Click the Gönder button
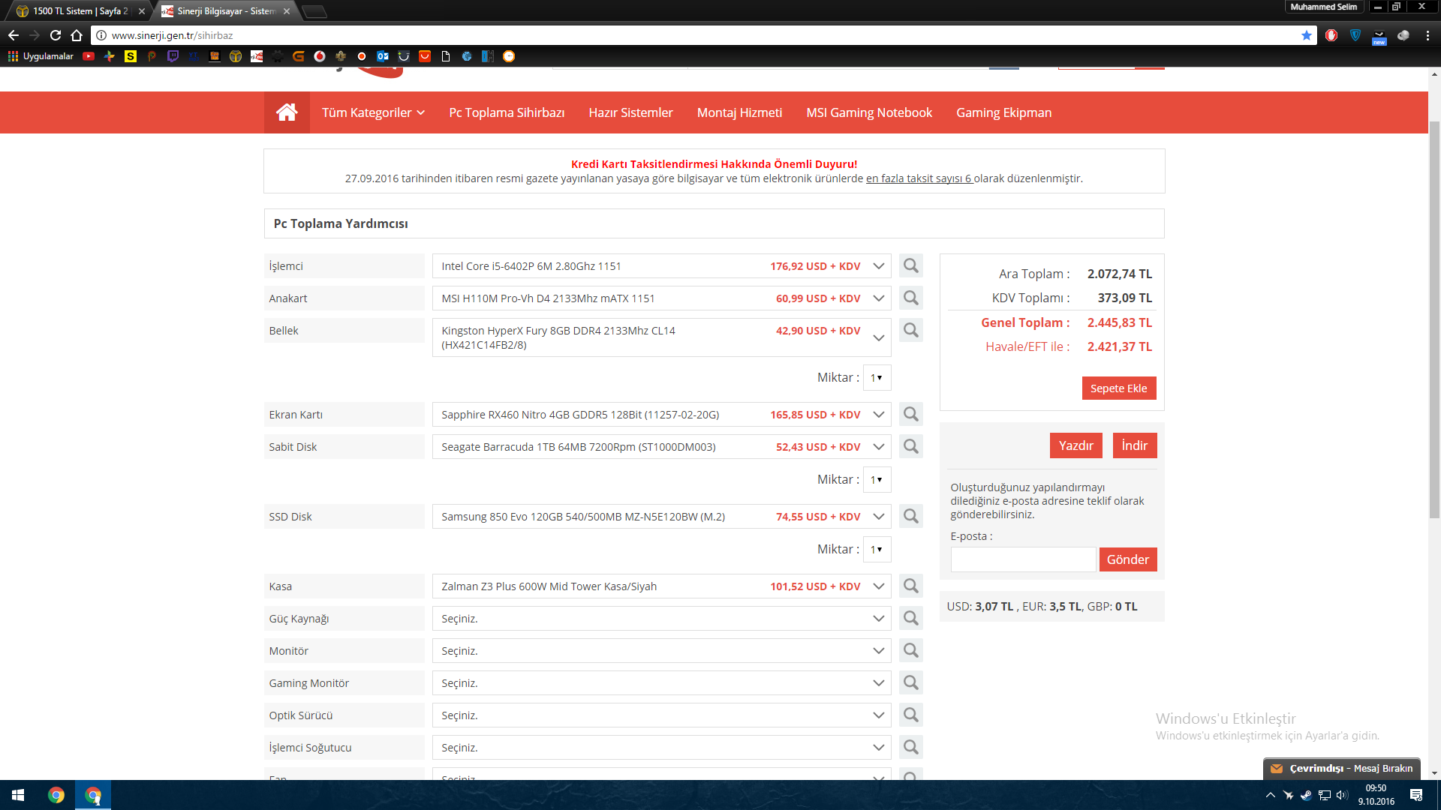Viewport: 1441px width, 810px height. [x=1127, y=559]
